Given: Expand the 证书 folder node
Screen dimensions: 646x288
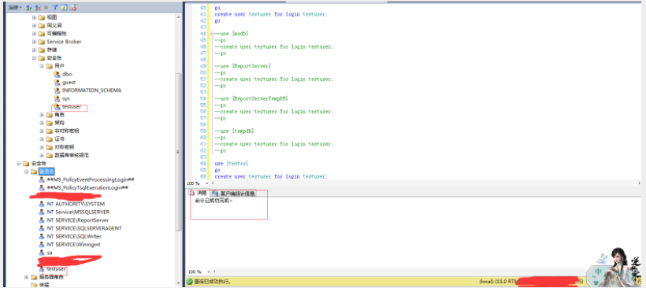Looking at the screenshot, I should point(42,139).
